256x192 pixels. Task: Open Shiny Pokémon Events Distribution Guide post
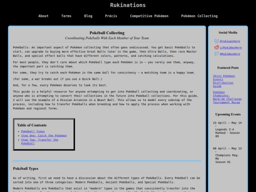(x=224, y=81)
